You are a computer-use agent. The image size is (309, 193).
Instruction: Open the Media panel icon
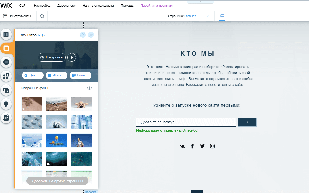[6, 90]
